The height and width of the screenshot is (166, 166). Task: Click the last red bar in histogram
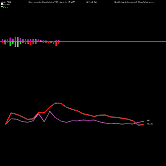tap(59, 42)
